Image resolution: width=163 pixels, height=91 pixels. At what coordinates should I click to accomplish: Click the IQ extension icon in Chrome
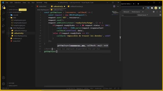point(148,8)
